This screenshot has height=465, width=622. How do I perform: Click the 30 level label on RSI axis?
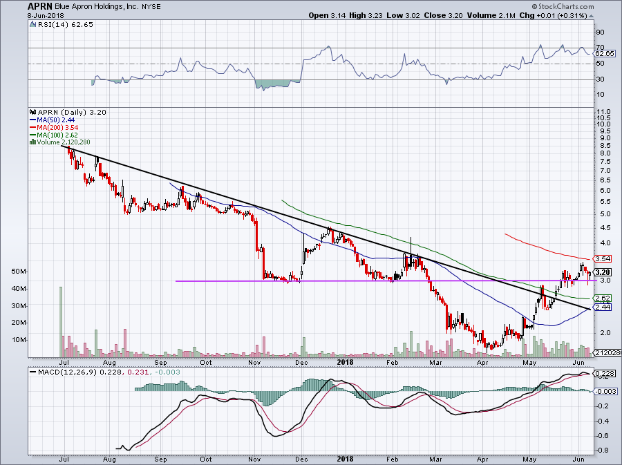600,79
